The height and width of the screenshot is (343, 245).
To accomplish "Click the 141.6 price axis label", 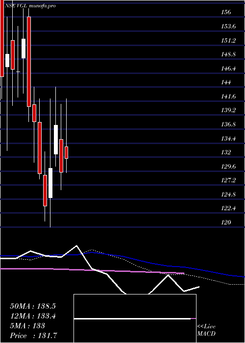I will [228, 97].
